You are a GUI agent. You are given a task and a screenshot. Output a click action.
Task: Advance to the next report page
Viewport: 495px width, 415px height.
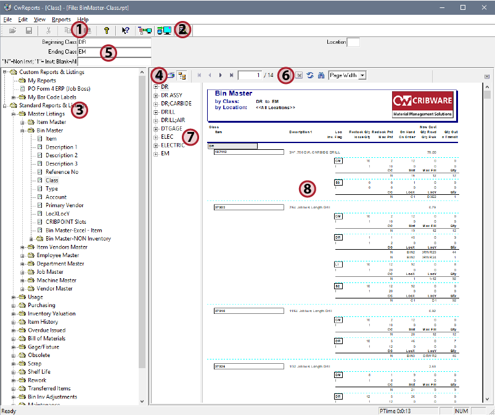click(219, 75)
